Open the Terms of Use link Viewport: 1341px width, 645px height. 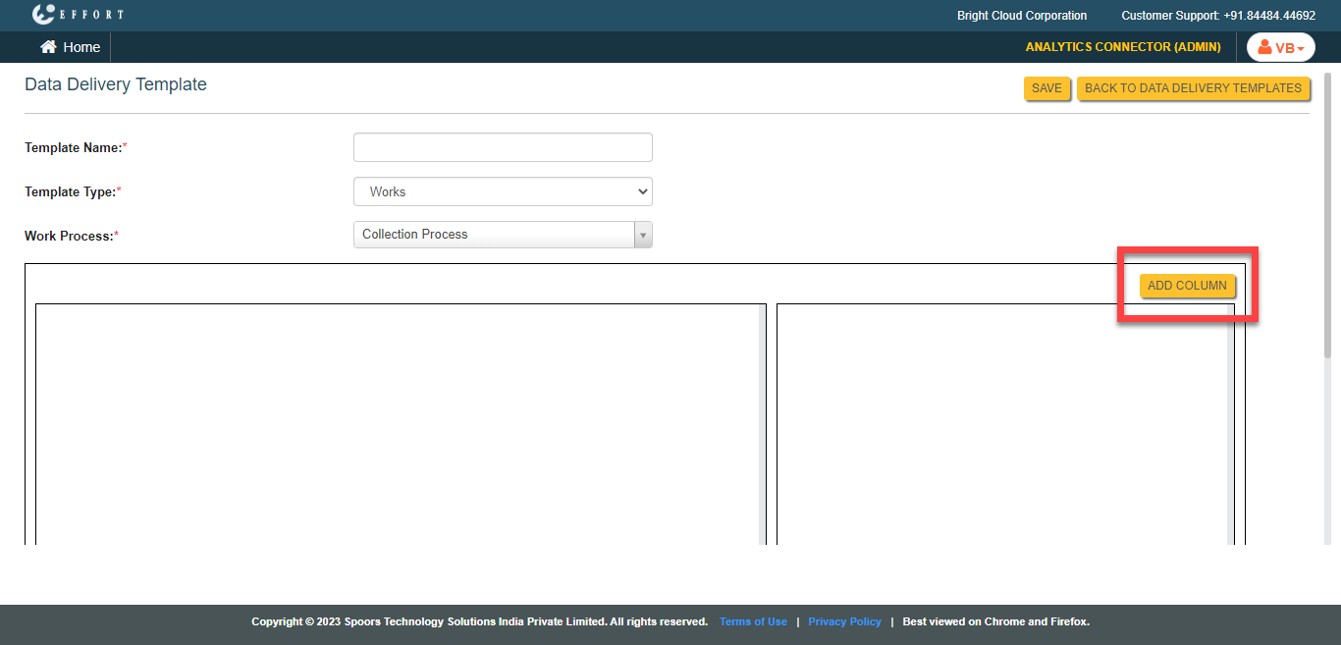(753, 621)
